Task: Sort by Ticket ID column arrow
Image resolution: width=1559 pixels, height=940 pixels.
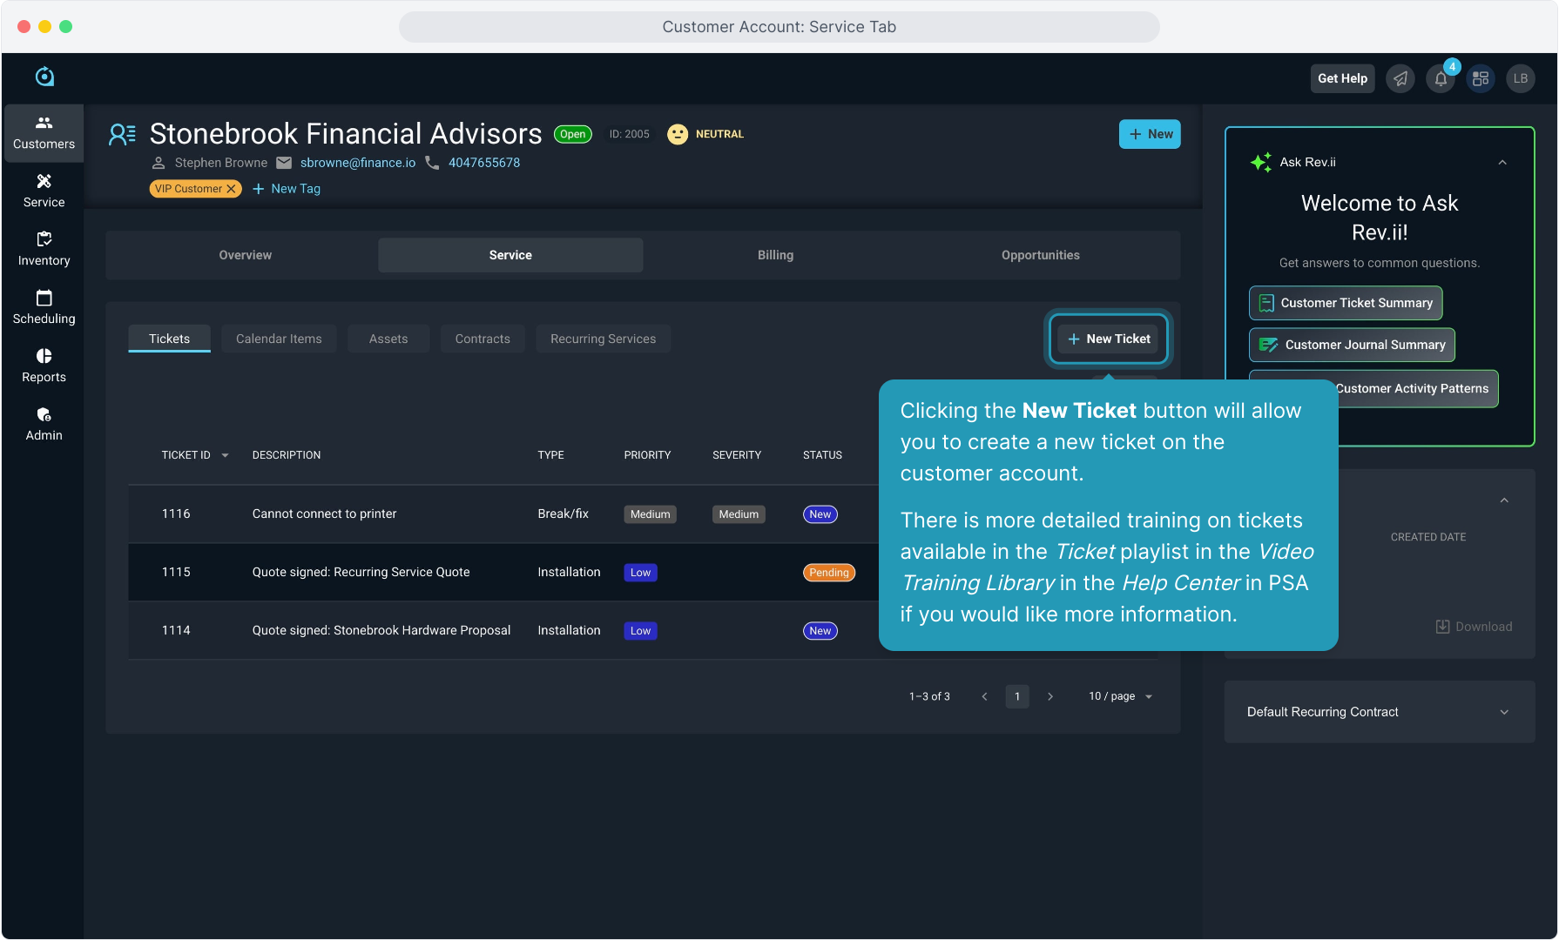Action: point(225,455)
